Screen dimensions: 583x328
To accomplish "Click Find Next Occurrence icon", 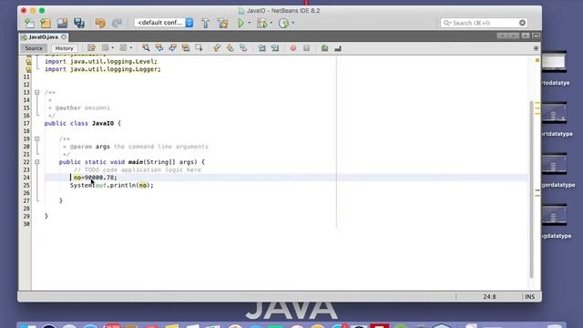I will [x=172, y=48].
